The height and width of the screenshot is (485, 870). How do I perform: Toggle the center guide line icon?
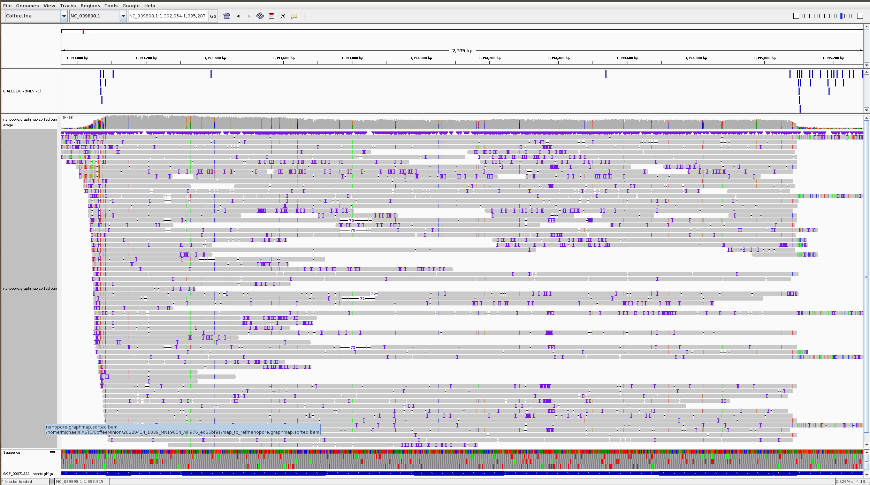[x=305, y=16]
